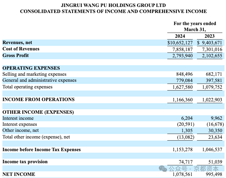Click the Cost of Revenues label
Screen dimensions: 226x178
[x=21, y=49]
